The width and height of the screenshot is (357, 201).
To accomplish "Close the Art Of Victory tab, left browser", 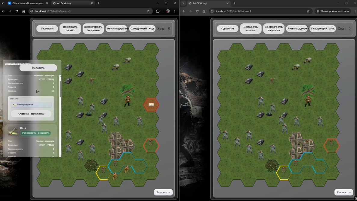I will click(x=92, y=3).
